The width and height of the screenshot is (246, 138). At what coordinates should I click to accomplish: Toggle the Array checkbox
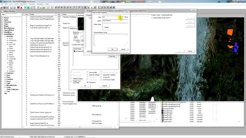coord(123,17)
